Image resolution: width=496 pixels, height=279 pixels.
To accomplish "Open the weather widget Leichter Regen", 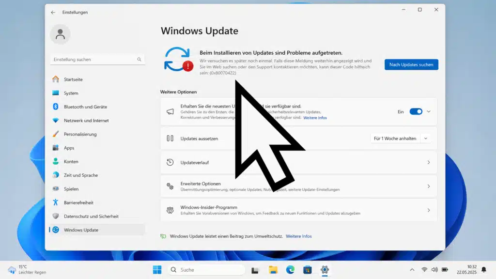I will [x=27, y=269].
